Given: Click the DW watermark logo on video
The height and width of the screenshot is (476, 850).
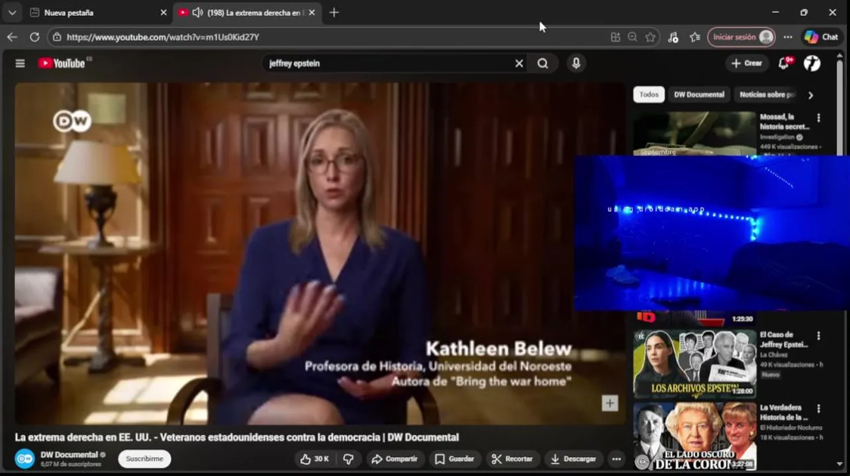Looking at the screenshot, I should coord(72,120).
